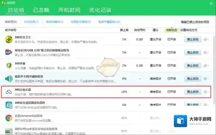
Task: Click the 360安全浏览器 component icon
Action: pyautogui.click(x=9, y=105)
